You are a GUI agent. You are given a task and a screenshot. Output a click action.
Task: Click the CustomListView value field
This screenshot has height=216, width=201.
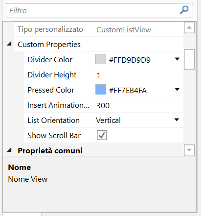(138, 29)
